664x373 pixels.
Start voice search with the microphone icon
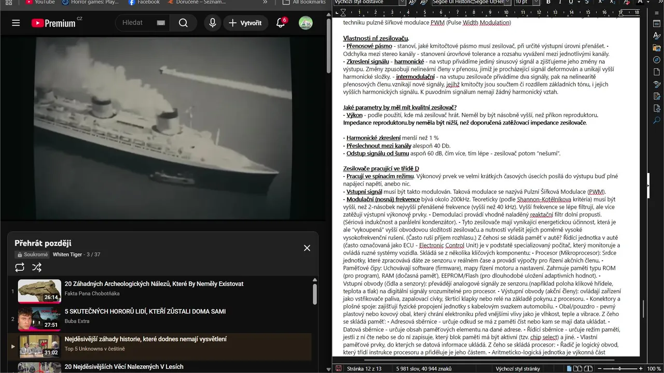click(212, 23)
